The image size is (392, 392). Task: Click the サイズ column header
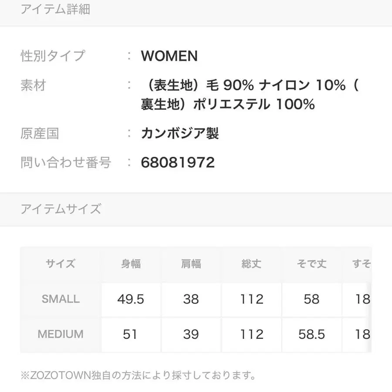[x=61, y=264]
